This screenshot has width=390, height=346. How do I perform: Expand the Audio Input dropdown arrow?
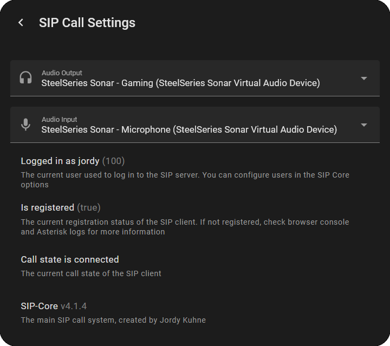click(364, 125)
